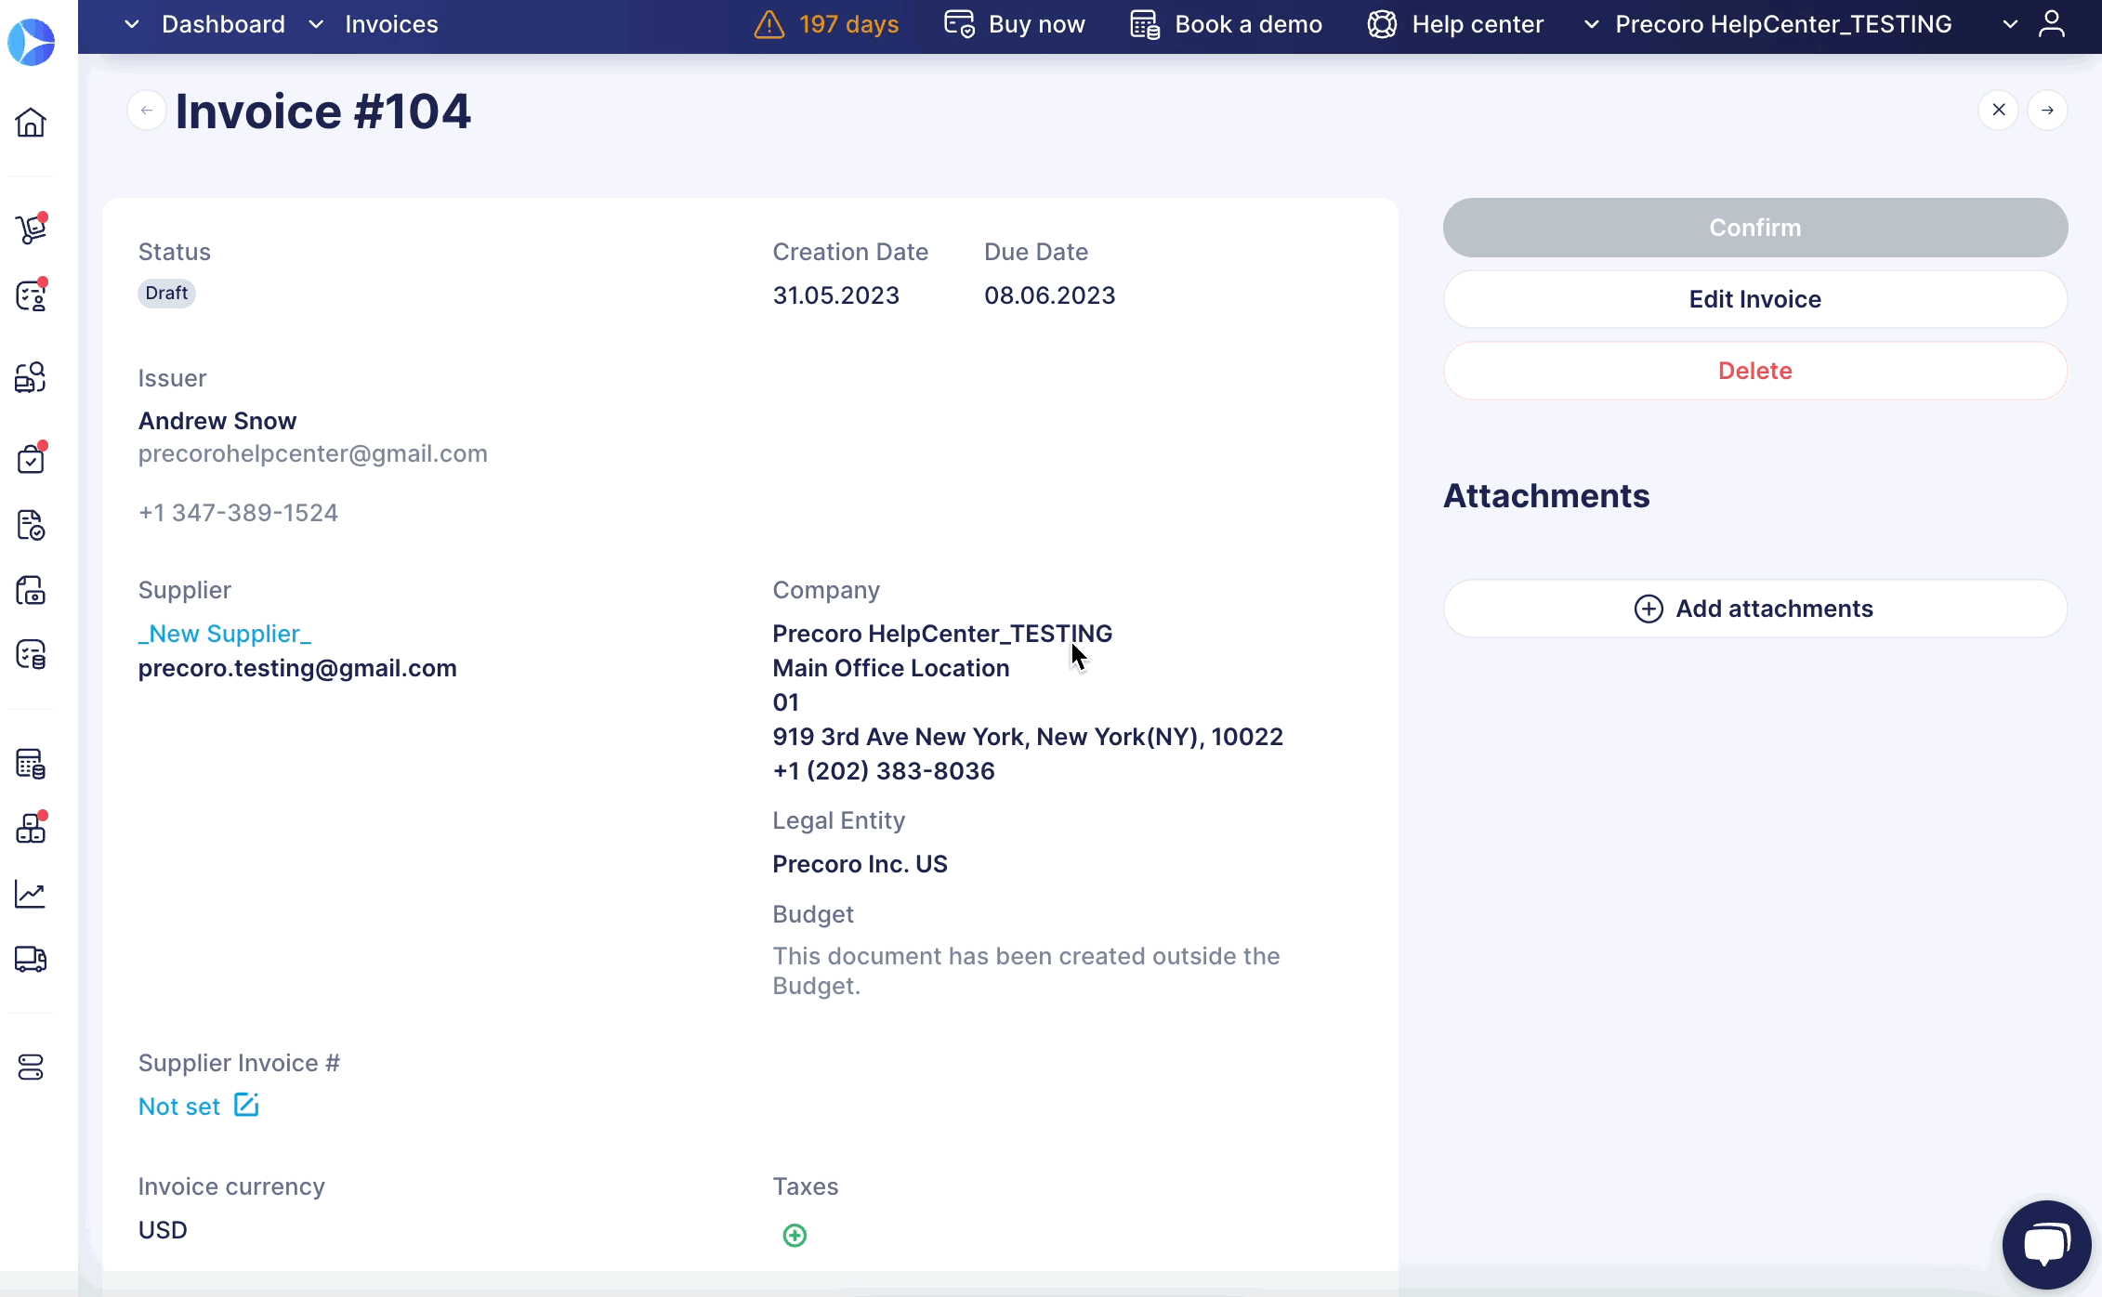2102x1297 pixels.
Task: Open the Home sidebar icon
Action: click(31, 122)
